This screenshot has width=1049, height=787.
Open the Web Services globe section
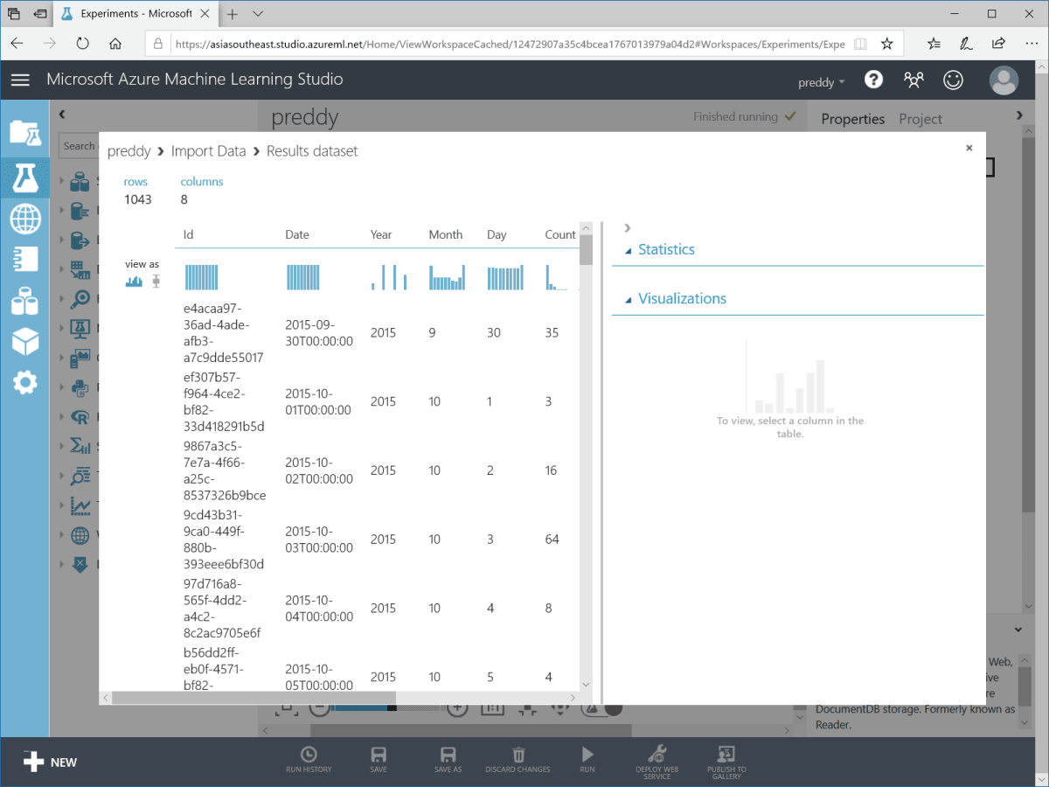click(24, 219)
